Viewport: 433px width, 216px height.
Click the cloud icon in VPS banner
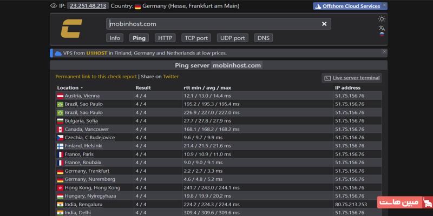point(58,53)
